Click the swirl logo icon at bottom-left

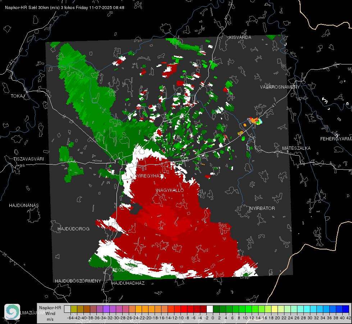[x=12, y=312]
